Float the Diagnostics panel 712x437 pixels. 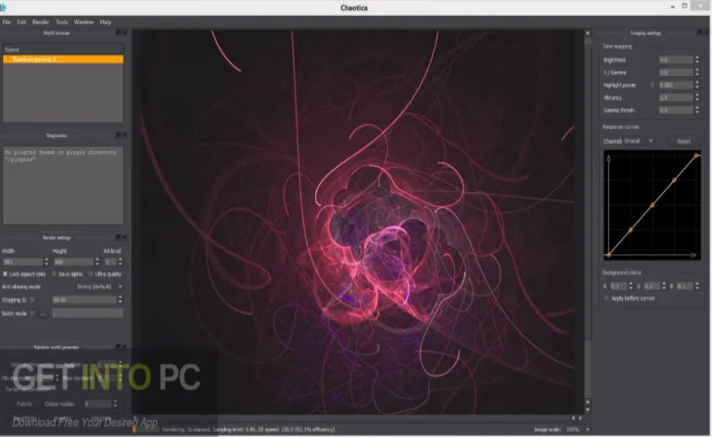[118, 135]
